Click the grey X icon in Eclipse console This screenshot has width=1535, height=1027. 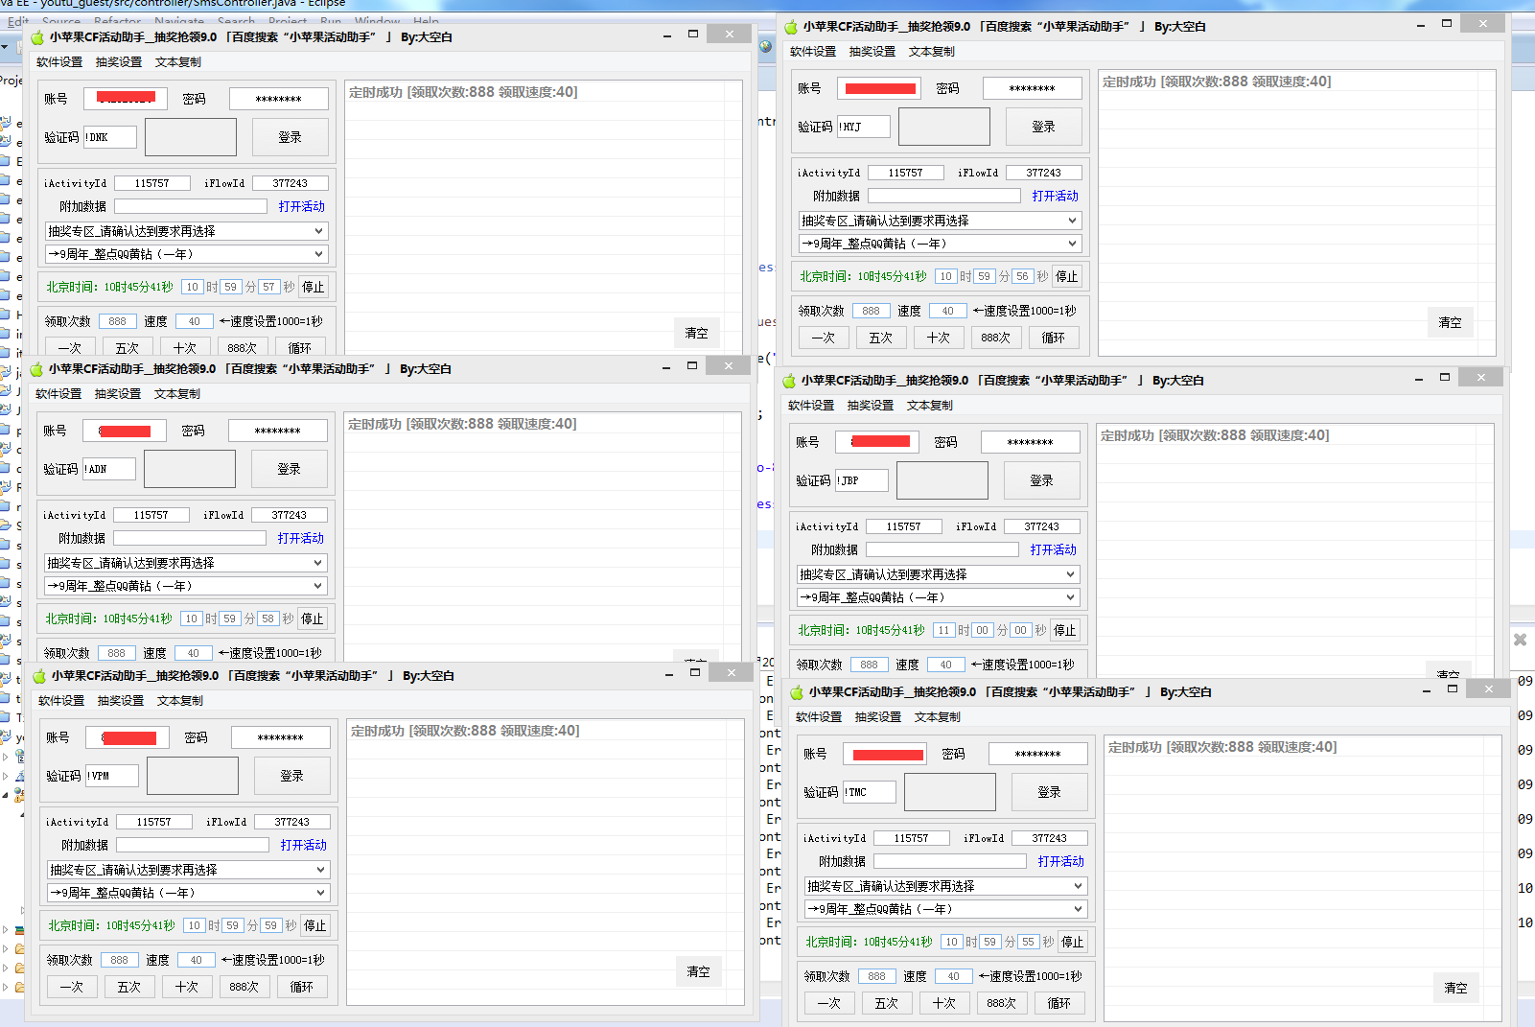click(x=1520, y=639)
